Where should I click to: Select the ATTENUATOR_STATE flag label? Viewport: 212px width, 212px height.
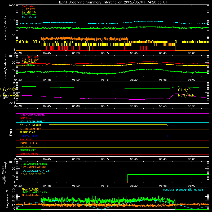point(32,115)
